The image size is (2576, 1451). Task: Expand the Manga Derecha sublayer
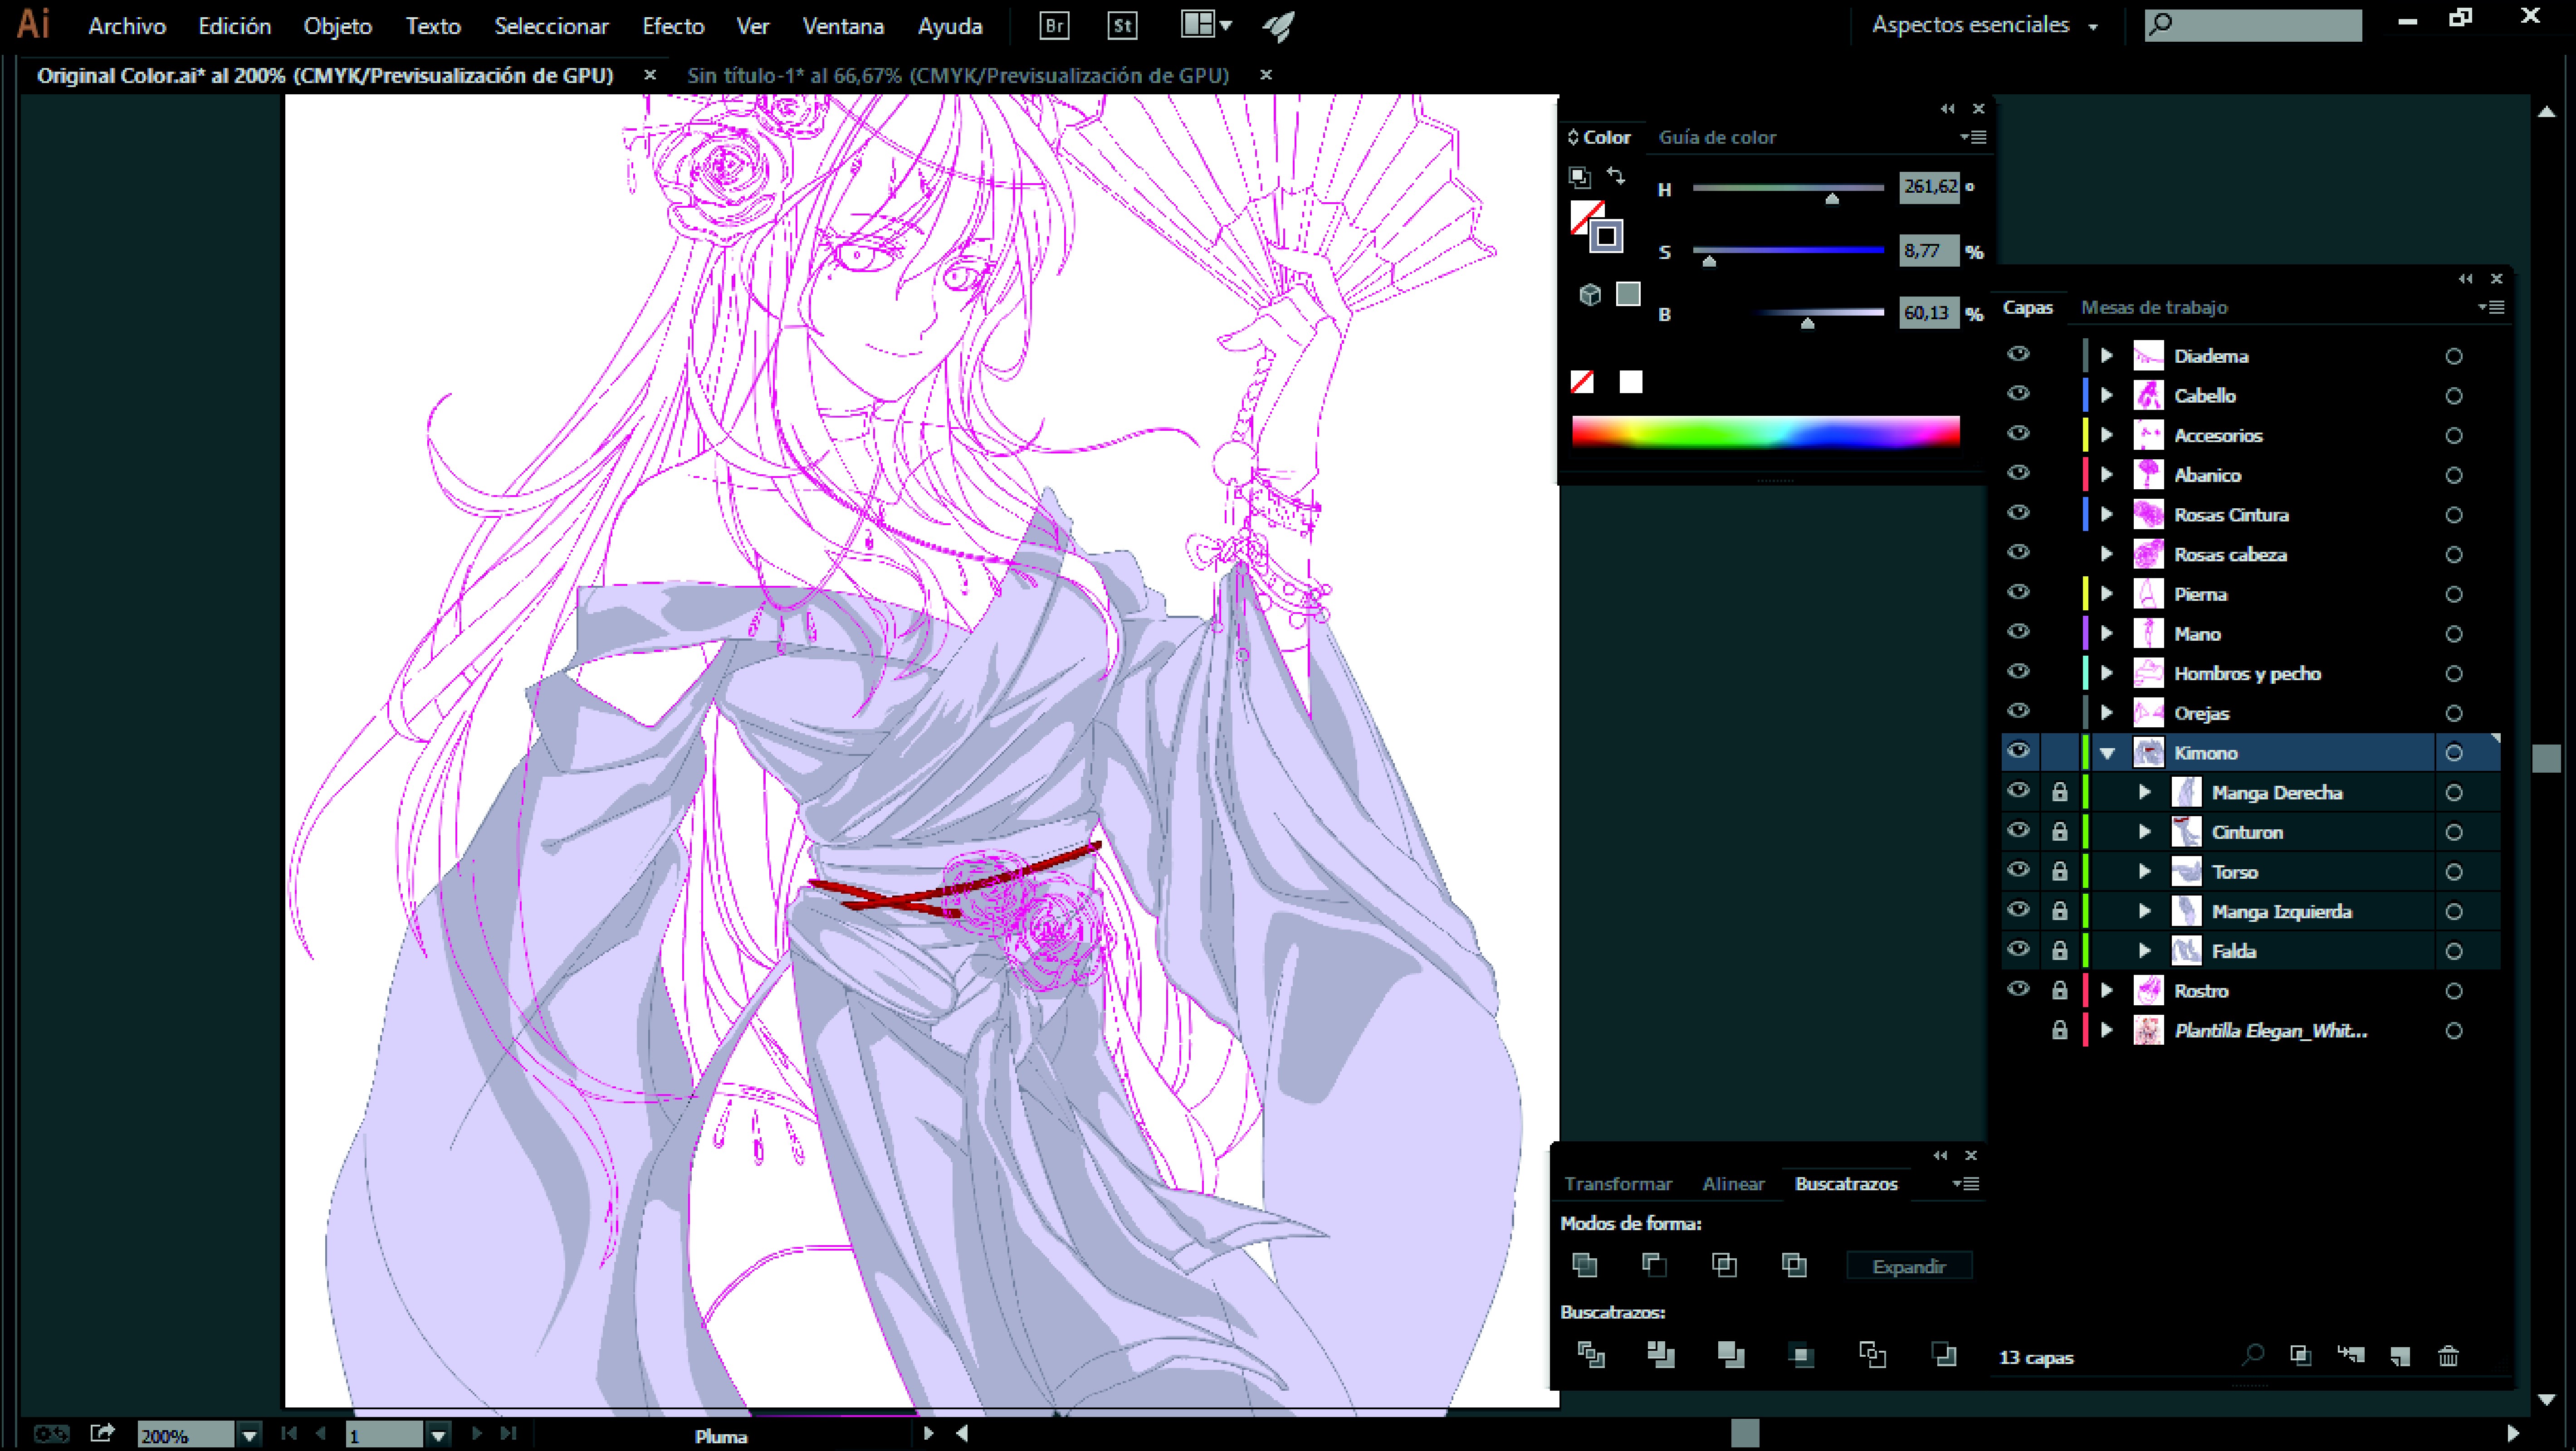(x=2144, y=793)
